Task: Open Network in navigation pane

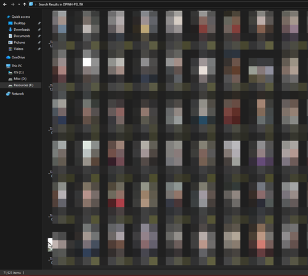Action: (x=18, y=94)
